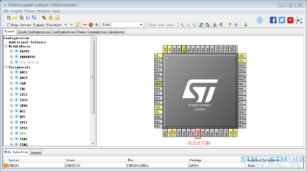The image size is (307, 172).
Task: Switch to the Output tab
Action: pyautogui.click(x=36, y=152)
